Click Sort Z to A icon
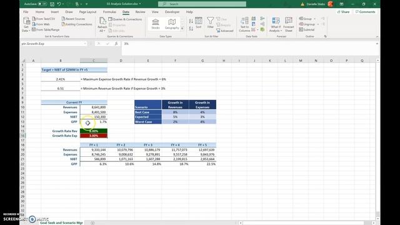Viewport: 400px width, 225px height. click(x=191, y=29)
